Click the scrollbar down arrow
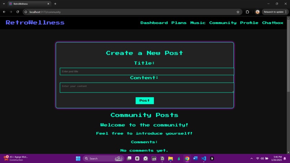Screen dimensions: 290x163 [x=288, y=153]
